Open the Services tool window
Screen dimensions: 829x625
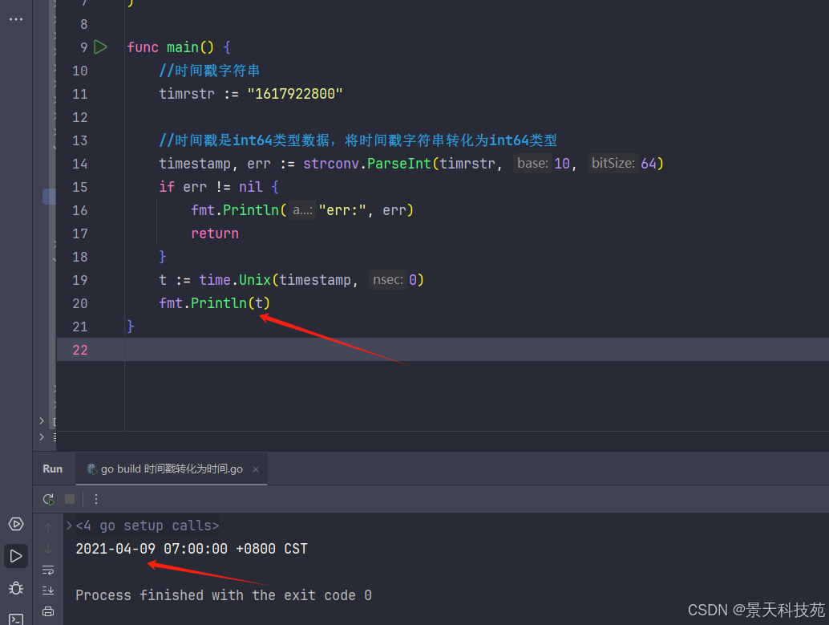pos(16,524)
